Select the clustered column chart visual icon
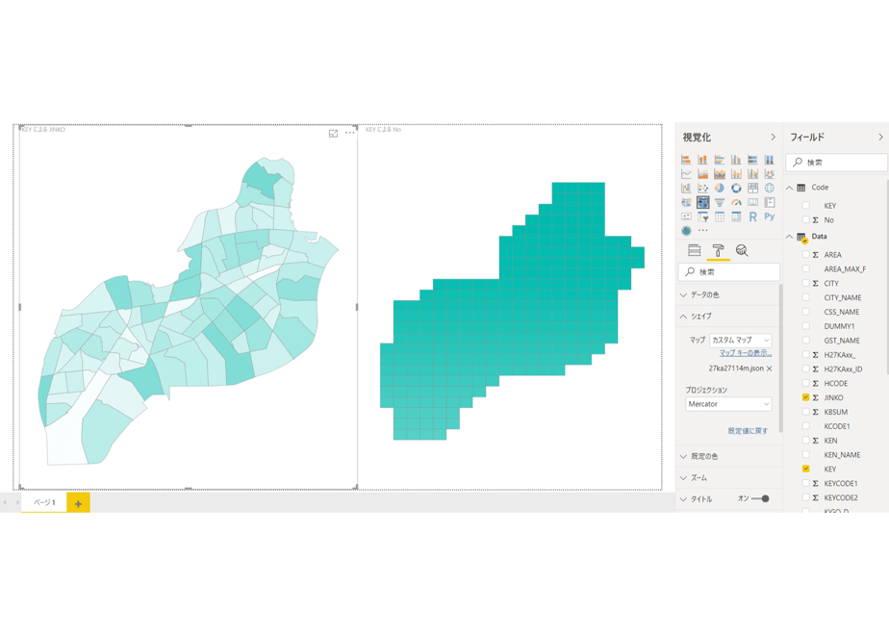 (x=736, y=160)
